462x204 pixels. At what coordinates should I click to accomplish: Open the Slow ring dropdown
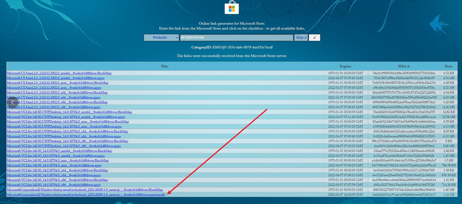[301, 38]
